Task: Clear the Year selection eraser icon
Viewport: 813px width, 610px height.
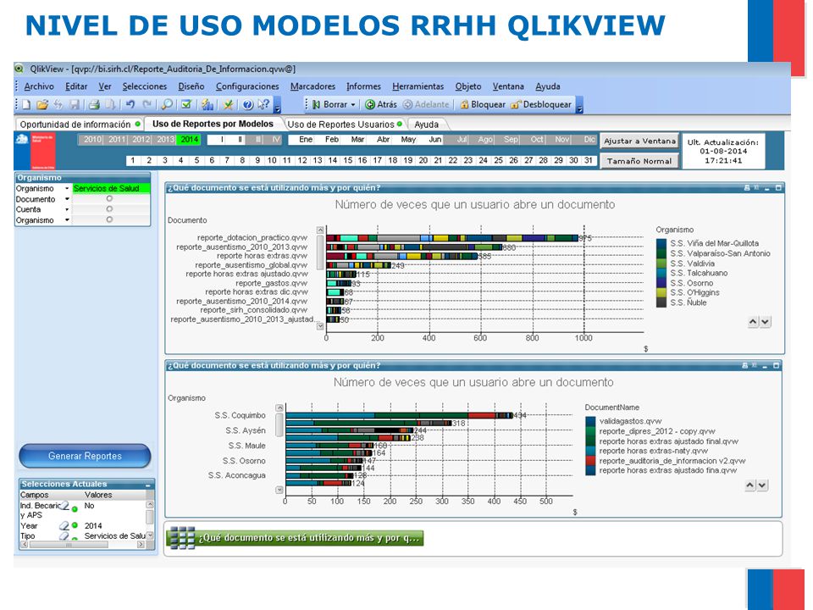Action: click(x=64, y=525)
